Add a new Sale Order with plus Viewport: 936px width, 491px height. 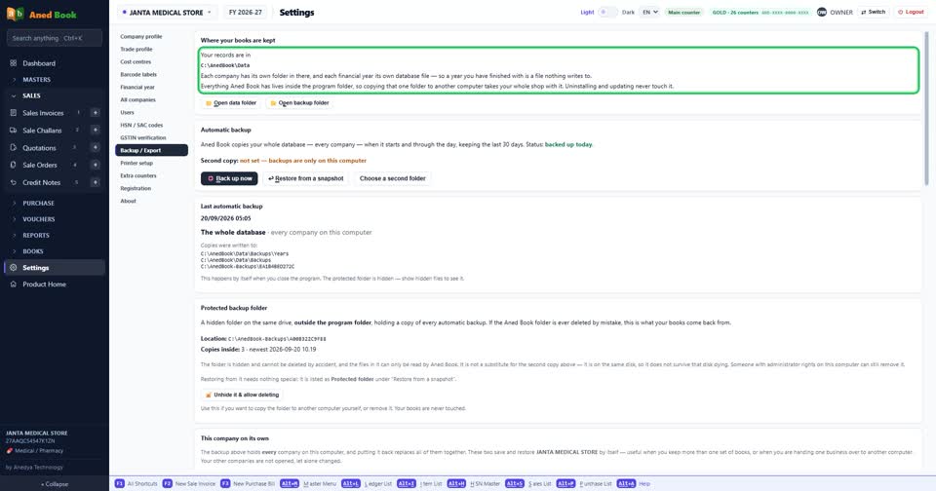tap(95, 165)
